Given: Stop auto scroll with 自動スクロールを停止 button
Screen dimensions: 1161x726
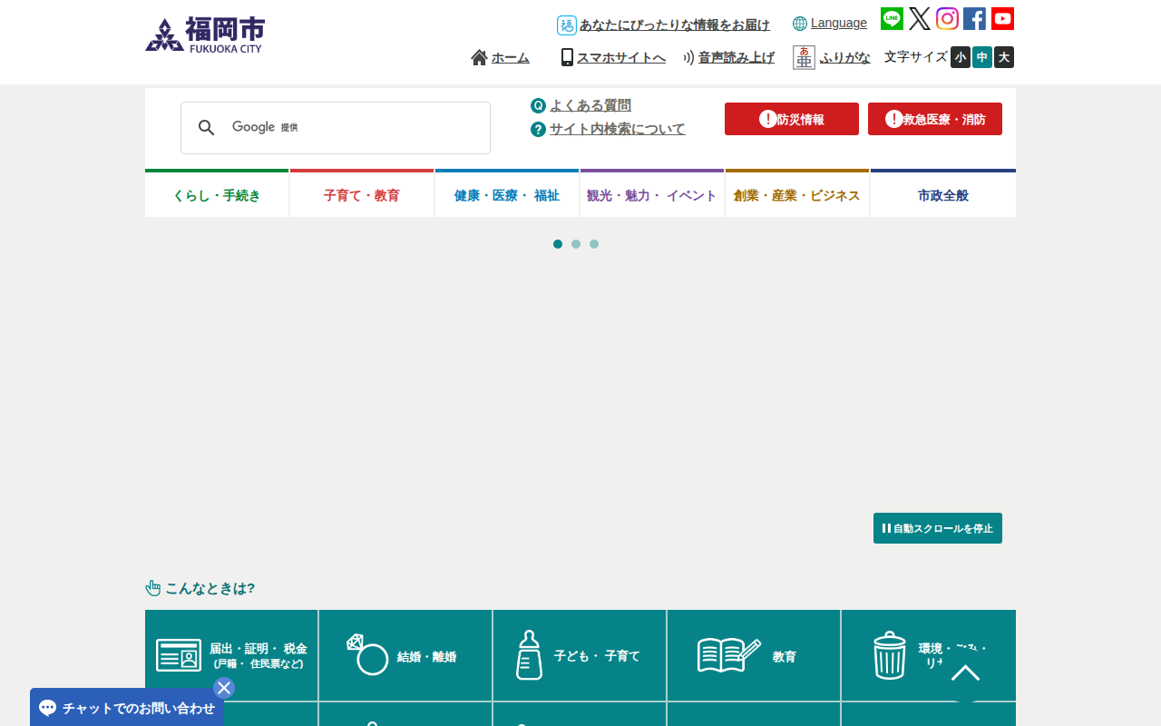Looking at the screenshot, I should [937, 528].
